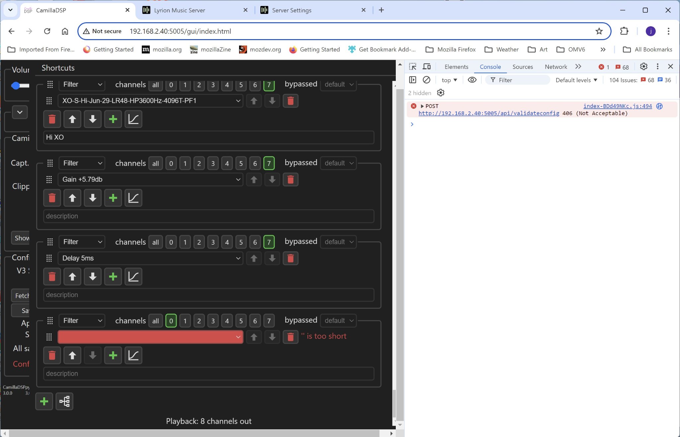Plot the Hi XO filter step response
680x437 pixels.
click(x=133, y=119)
